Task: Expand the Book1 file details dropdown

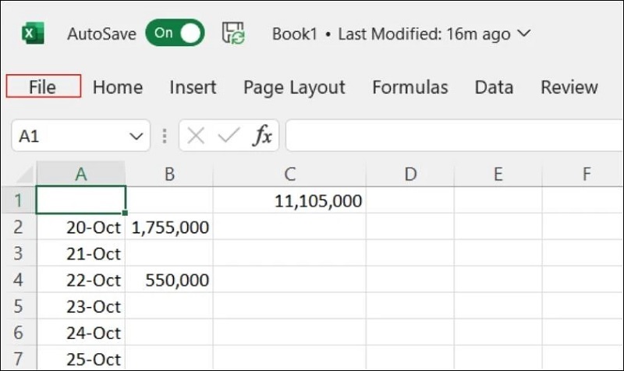Action: 524,34
